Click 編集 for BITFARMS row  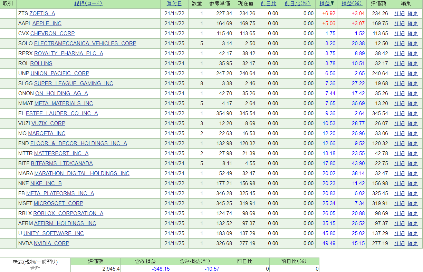click(x=413, y=163)
